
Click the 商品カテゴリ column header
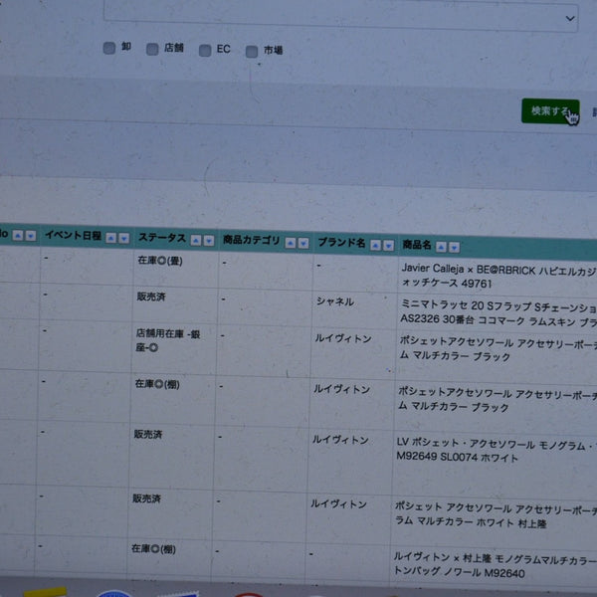click(x=252, y=240)
